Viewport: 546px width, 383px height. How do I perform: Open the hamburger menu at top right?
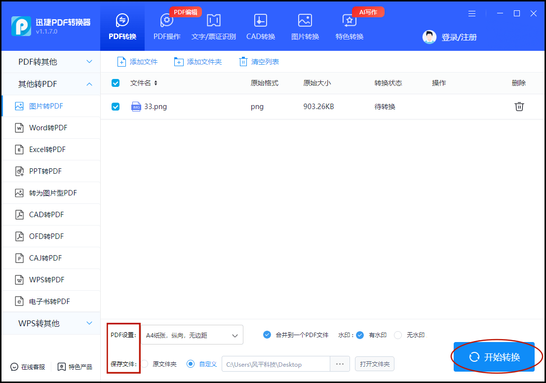(x=472, y=14)
